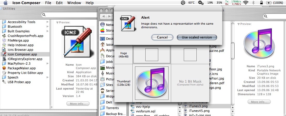
Task: Click the round Q icon in the menu bar
Action: [x=183, y=3]
